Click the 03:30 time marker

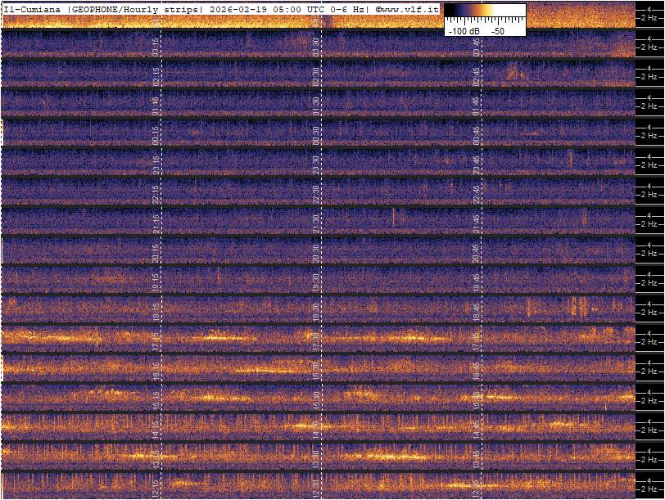click(x=316, y=47)
